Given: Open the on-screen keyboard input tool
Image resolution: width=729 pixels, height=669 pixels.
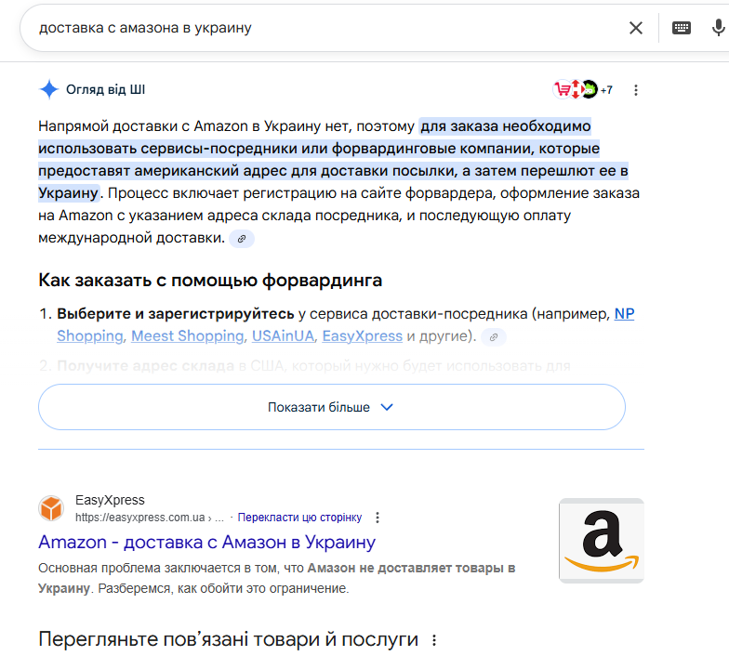Looking at the screenshot, I should tap(682, 28).
